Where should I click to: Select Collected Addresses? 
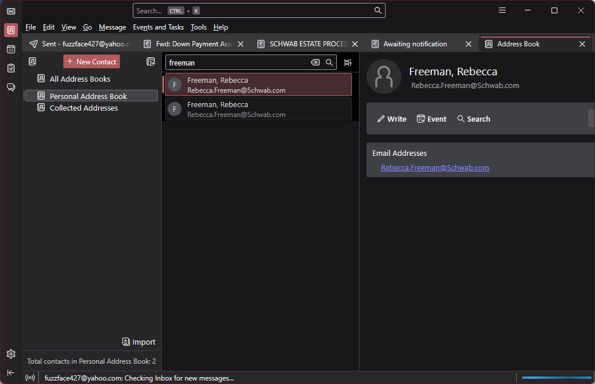pos(91,108)
